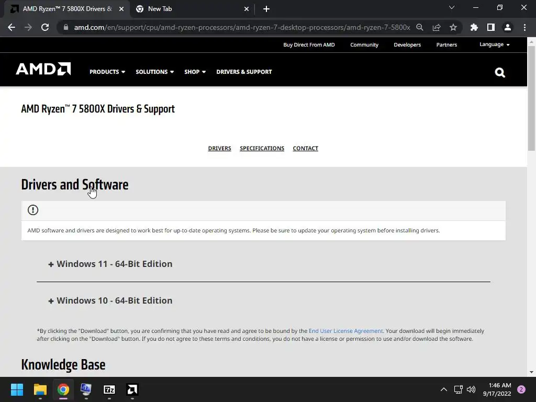The width and height of the screenshot is (536, 402).
Task: Expand Windows 11 - 64-Bit Edition
Action: point(110,264)
